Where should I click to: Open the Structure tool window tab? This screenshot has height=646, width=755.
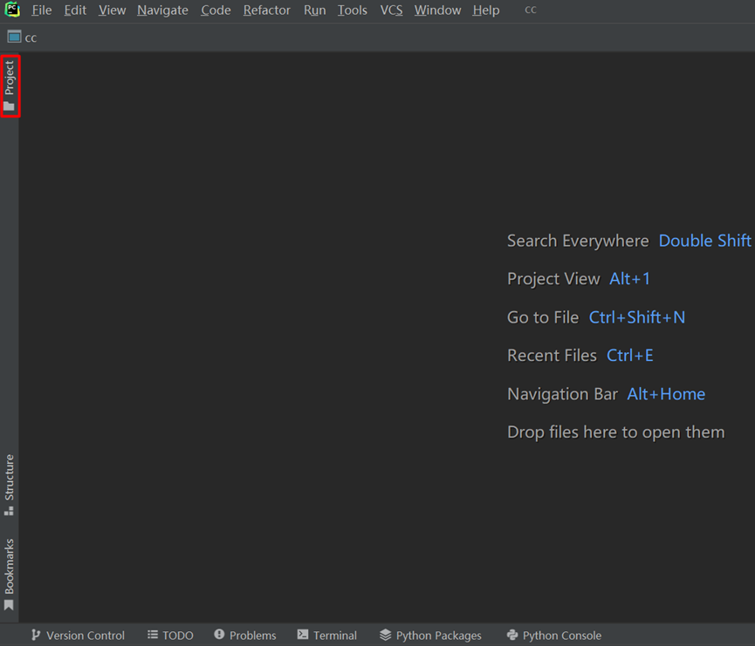tap(9, 485)
